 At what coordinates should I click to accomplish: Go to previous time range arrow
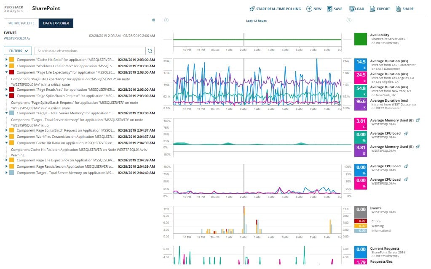(166, 20)
